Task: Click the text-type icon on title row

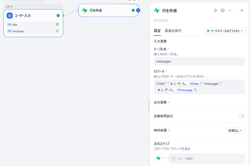Action: pyautogui.click(x=57, y=24)
